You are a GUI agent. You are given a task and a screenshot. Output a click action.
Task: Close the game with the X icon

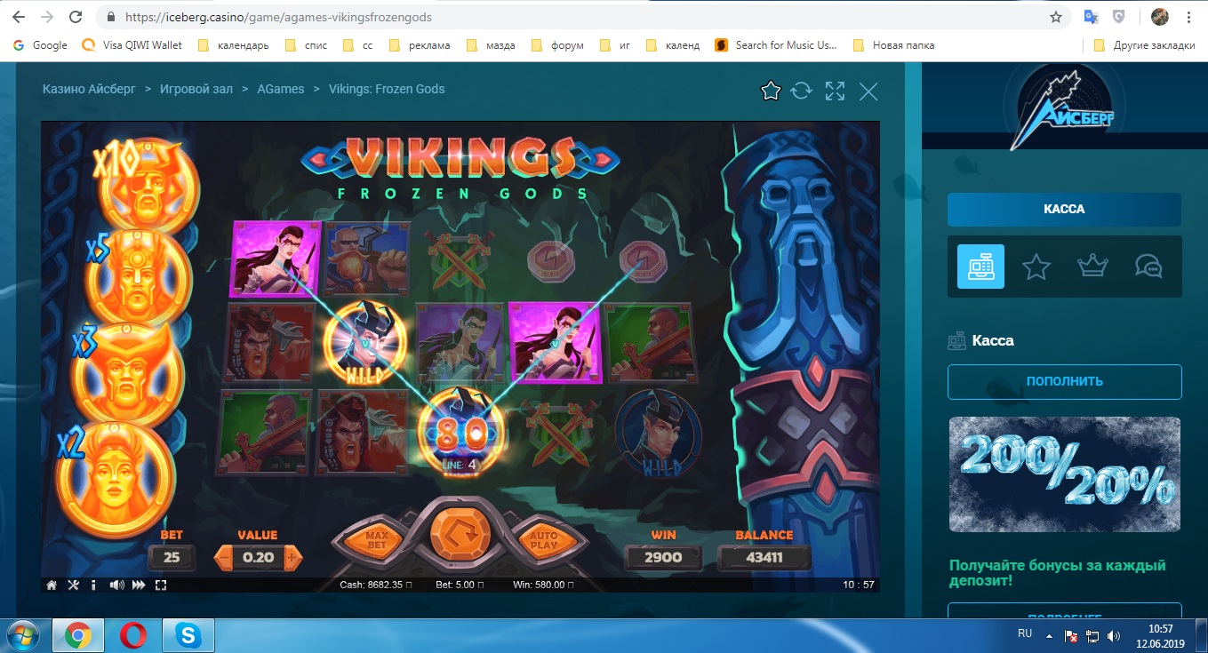[868, 91]
